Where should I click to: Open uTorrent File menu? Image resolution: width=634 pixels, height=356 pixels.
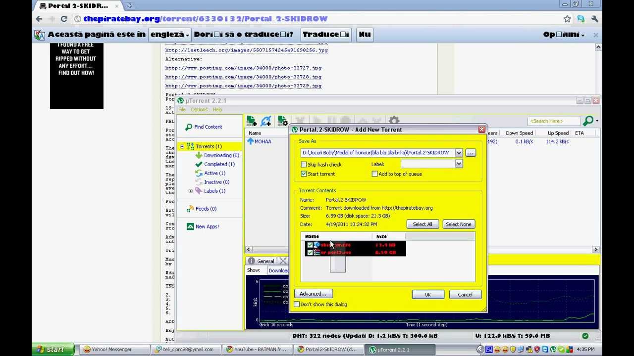pos(182,110)
